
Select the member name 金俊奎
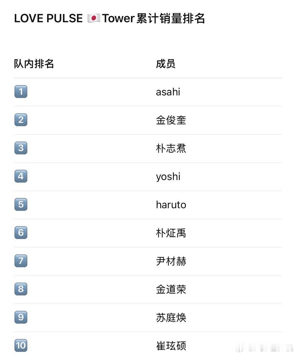[x=171, y=120]
